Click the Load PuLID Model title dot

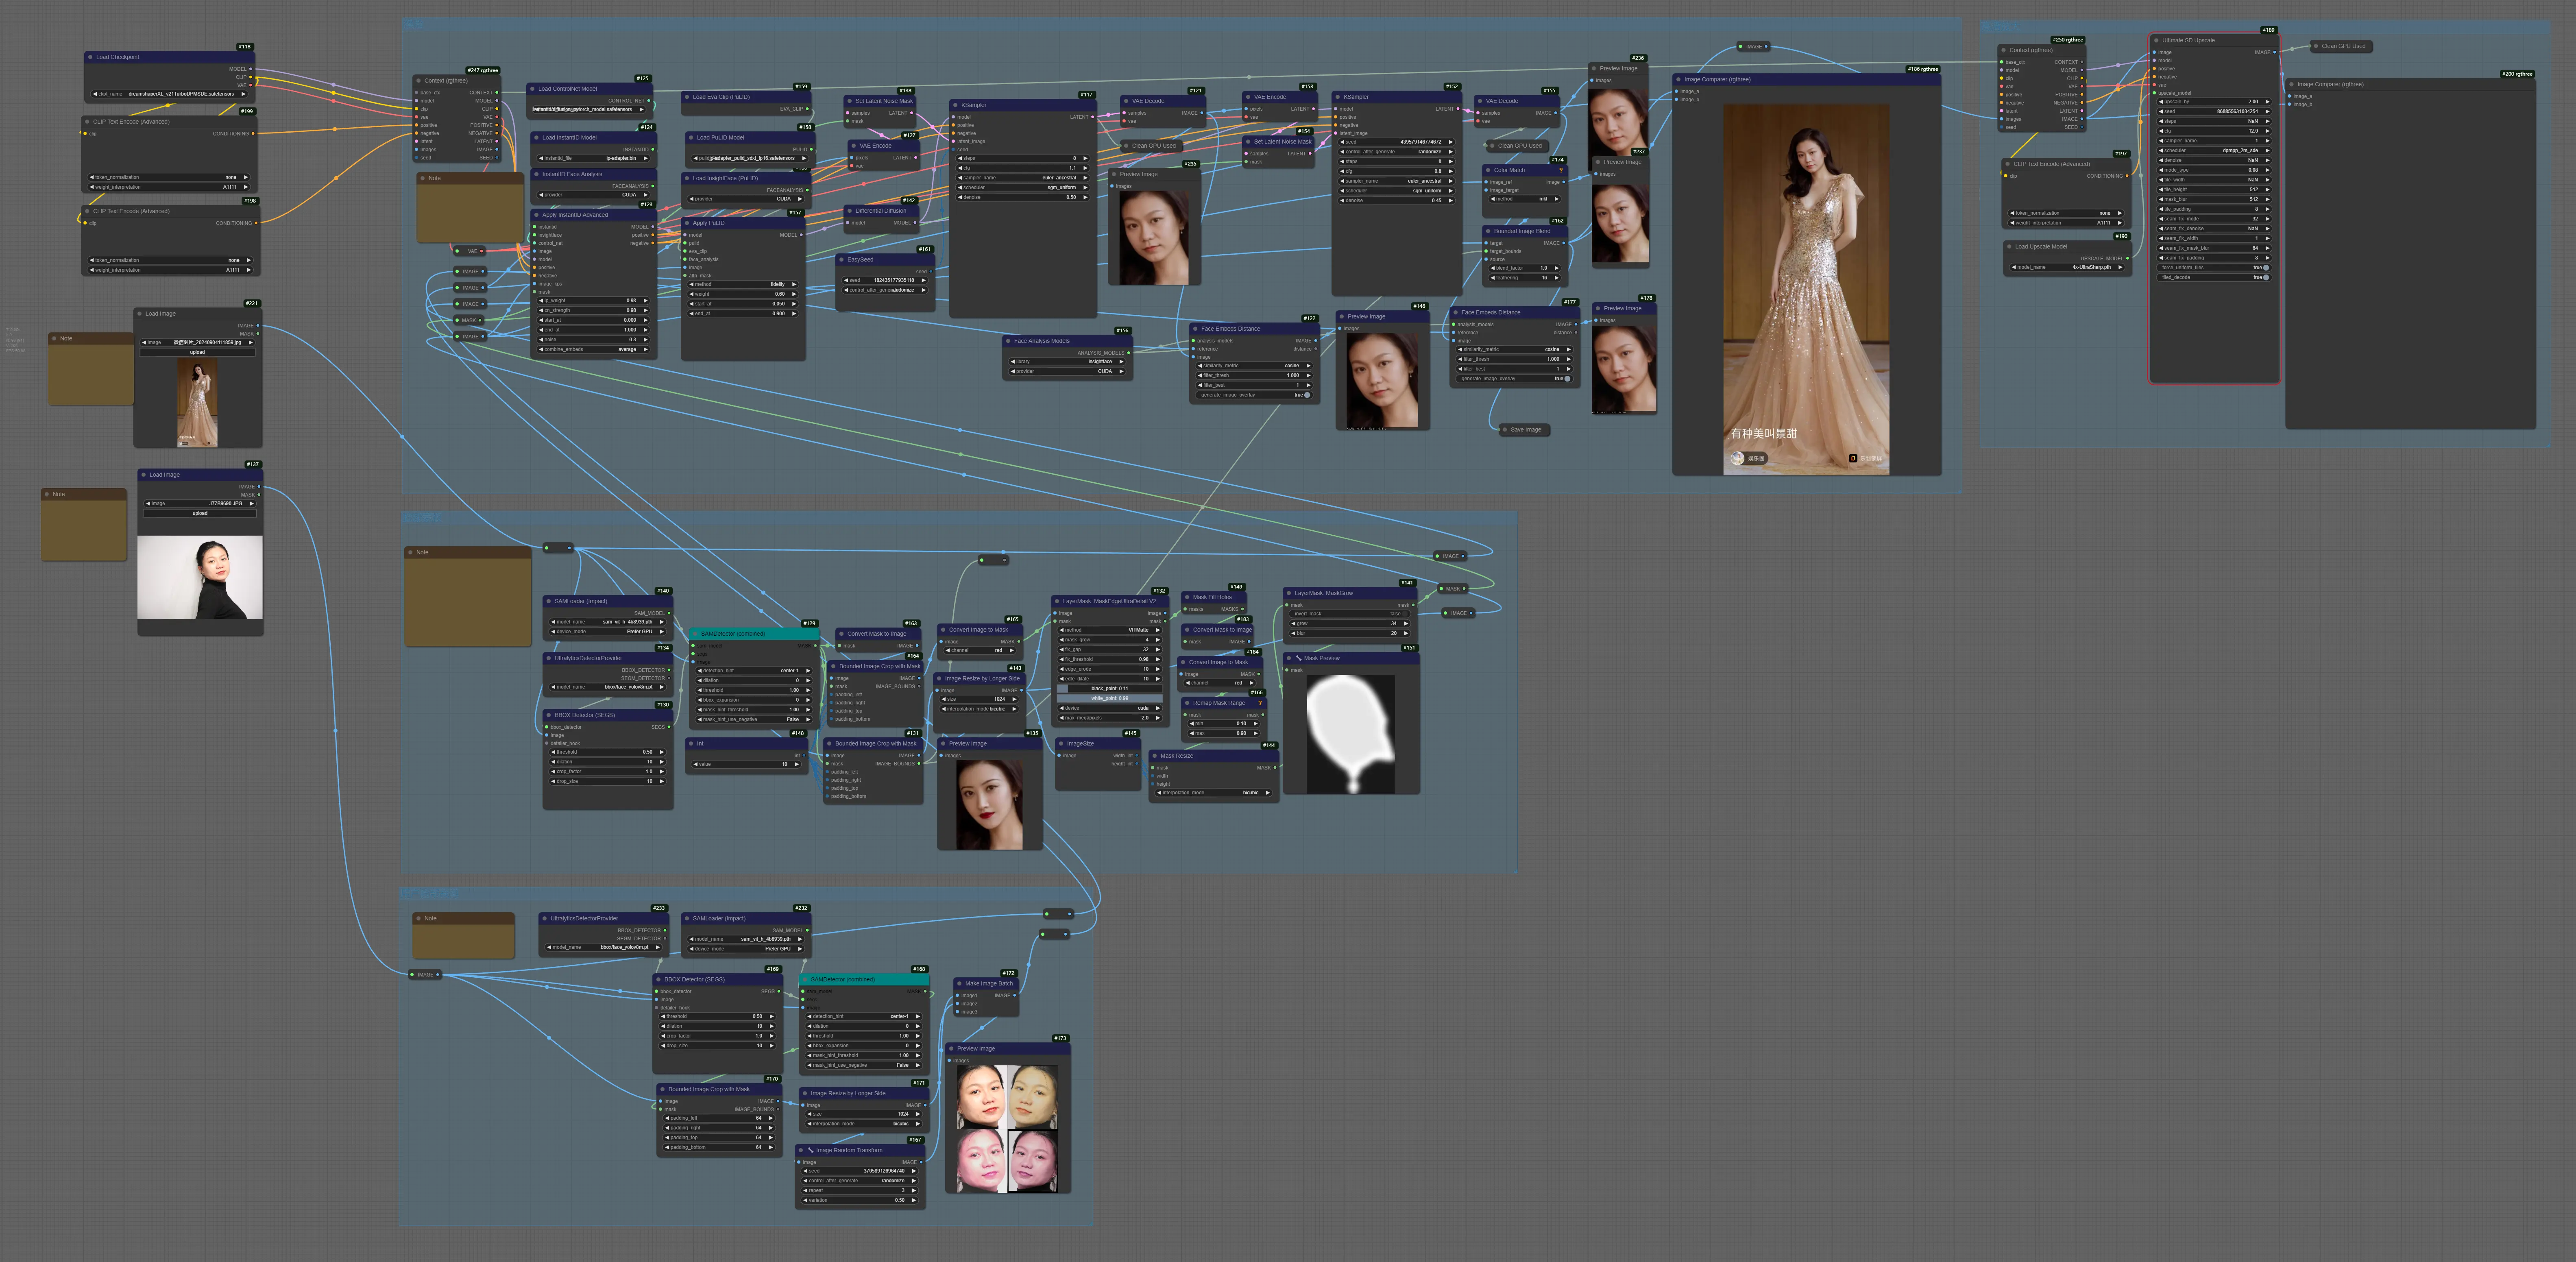pos(690,138)
